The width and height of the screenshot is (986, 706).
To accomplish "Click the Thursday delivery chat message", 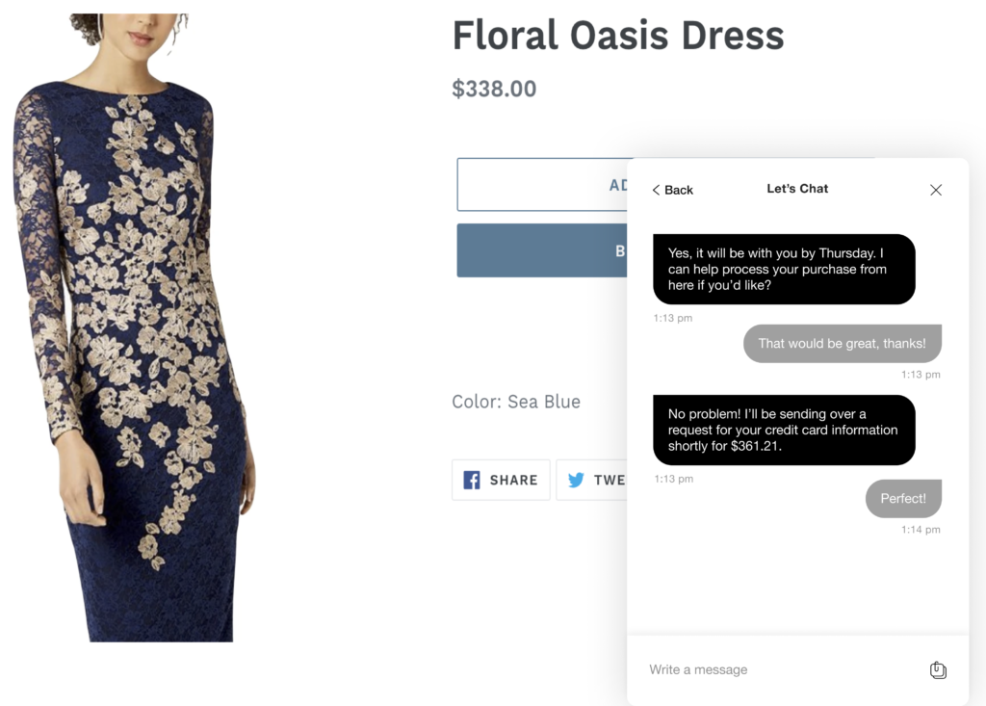I will (x=784, y=270).
